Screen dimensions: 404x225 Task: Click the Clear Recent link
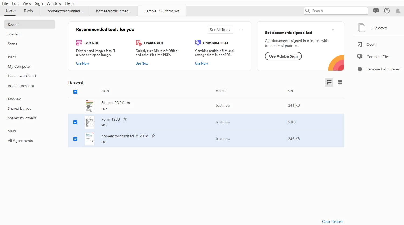click(332, 222)
